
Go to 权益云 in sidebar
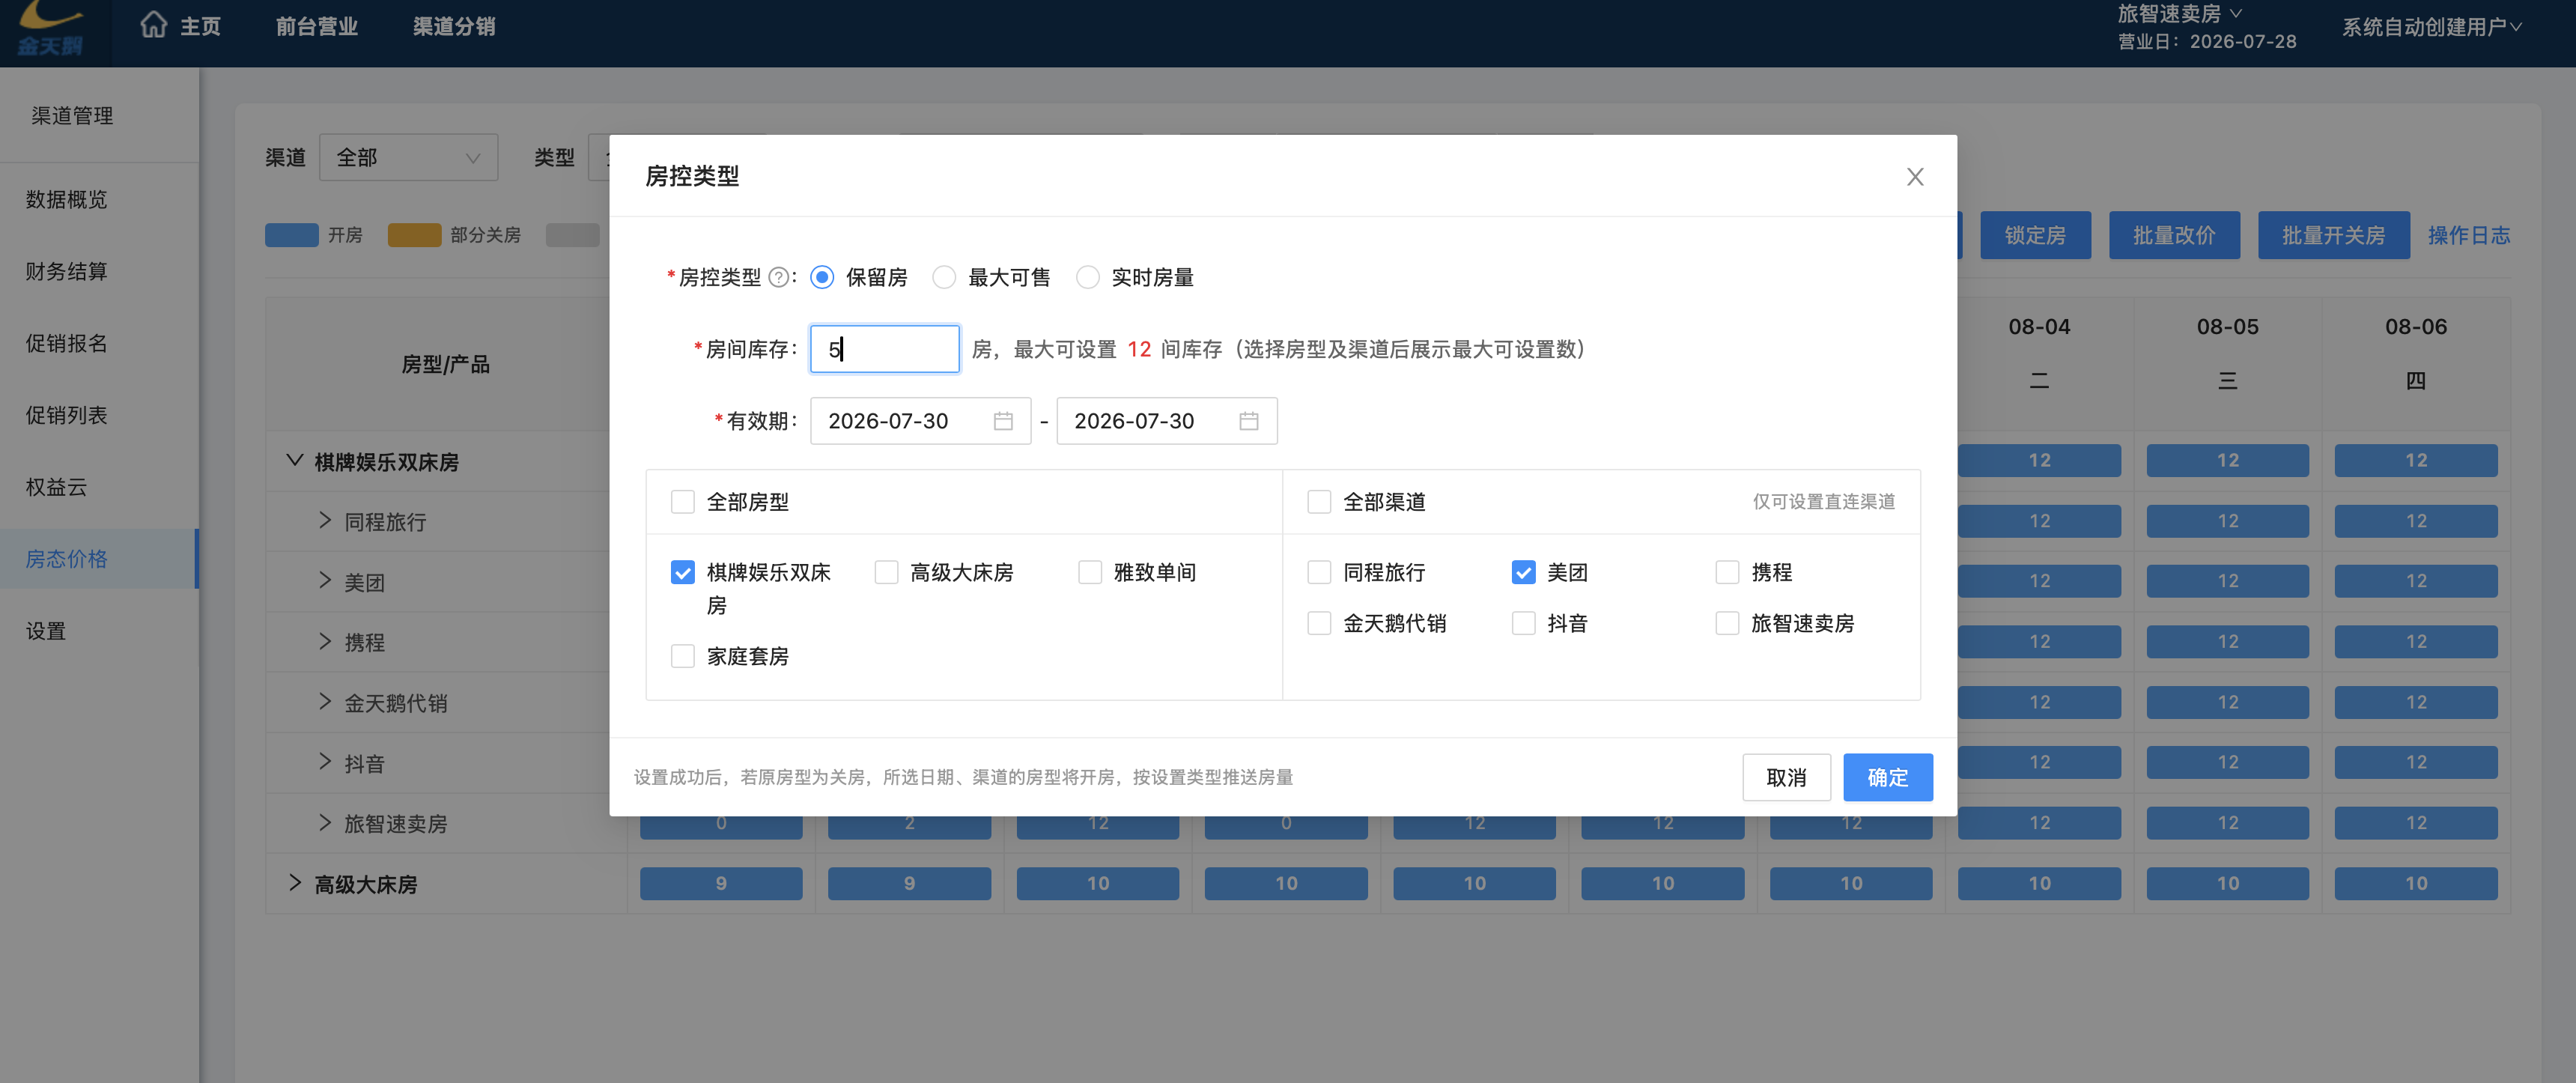tap(57, 488)
